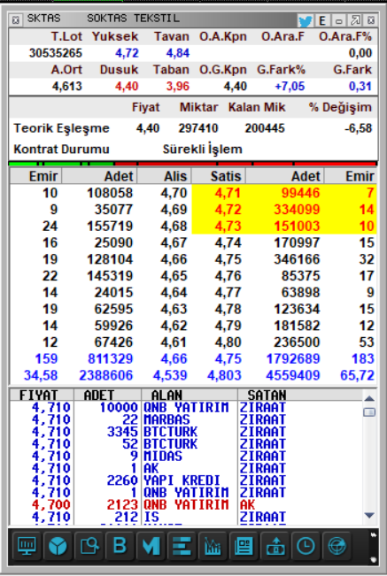
Task: Click the weighted ask average 4,803
Action: click(224, 375)
